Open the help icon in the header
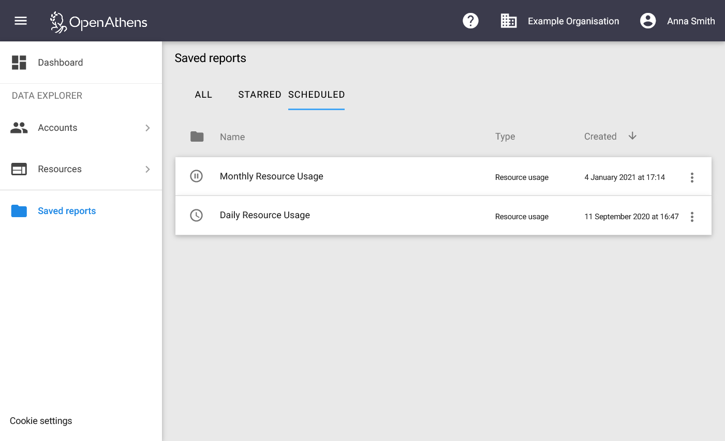 click(470, 21)
